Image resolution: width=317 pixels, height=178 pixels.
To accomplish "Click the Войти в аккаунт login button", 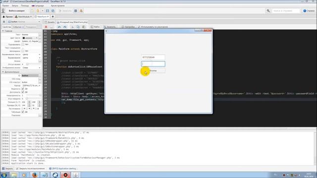I will click(16, 11).
